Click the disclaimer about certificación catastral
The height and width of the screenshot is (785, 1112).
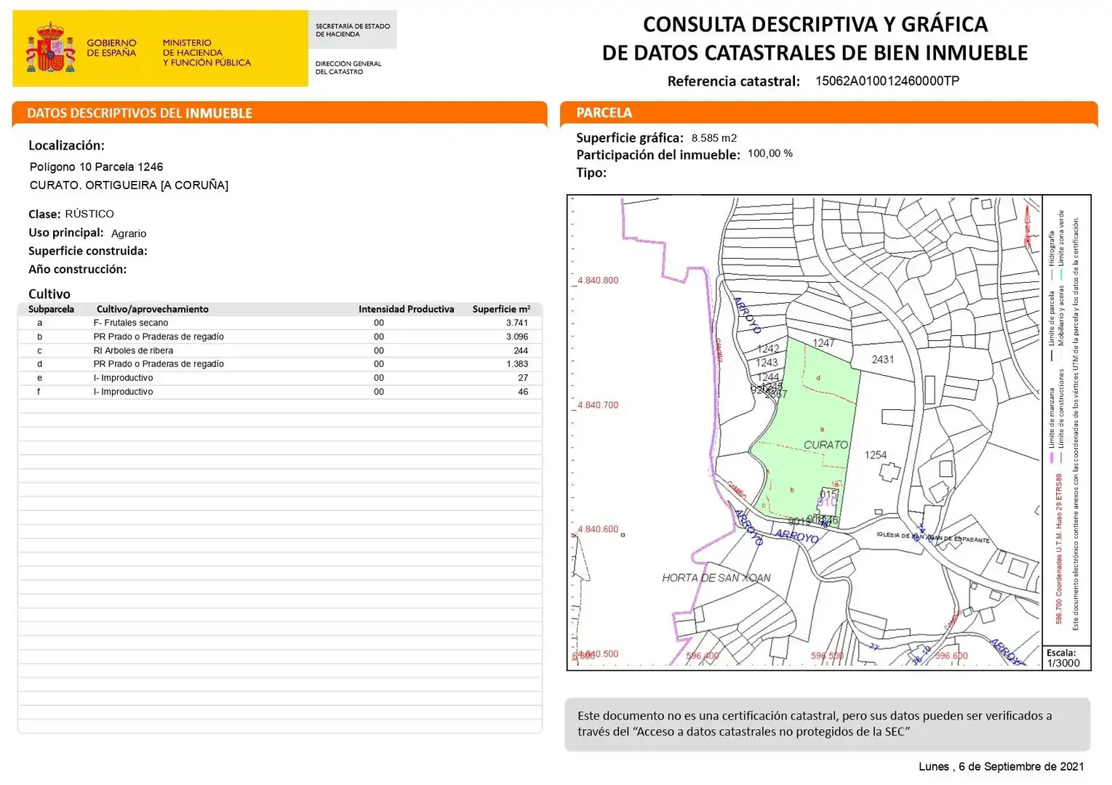(827, 724)
